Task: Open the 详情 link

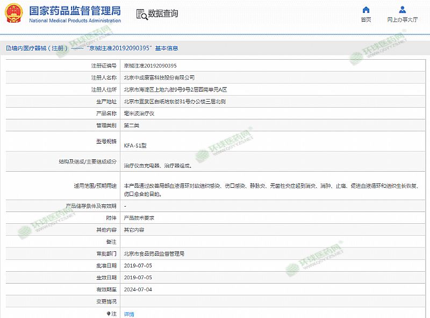Action: click(129, 314)
